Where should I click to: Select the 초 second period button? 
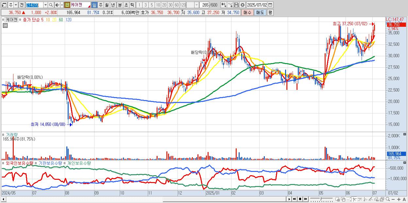126,5
